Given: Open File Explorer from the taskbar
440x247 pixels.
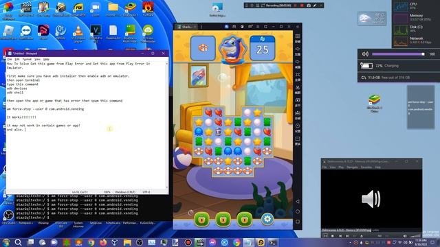Looking at the screenshot, I should tap(127, 242).
